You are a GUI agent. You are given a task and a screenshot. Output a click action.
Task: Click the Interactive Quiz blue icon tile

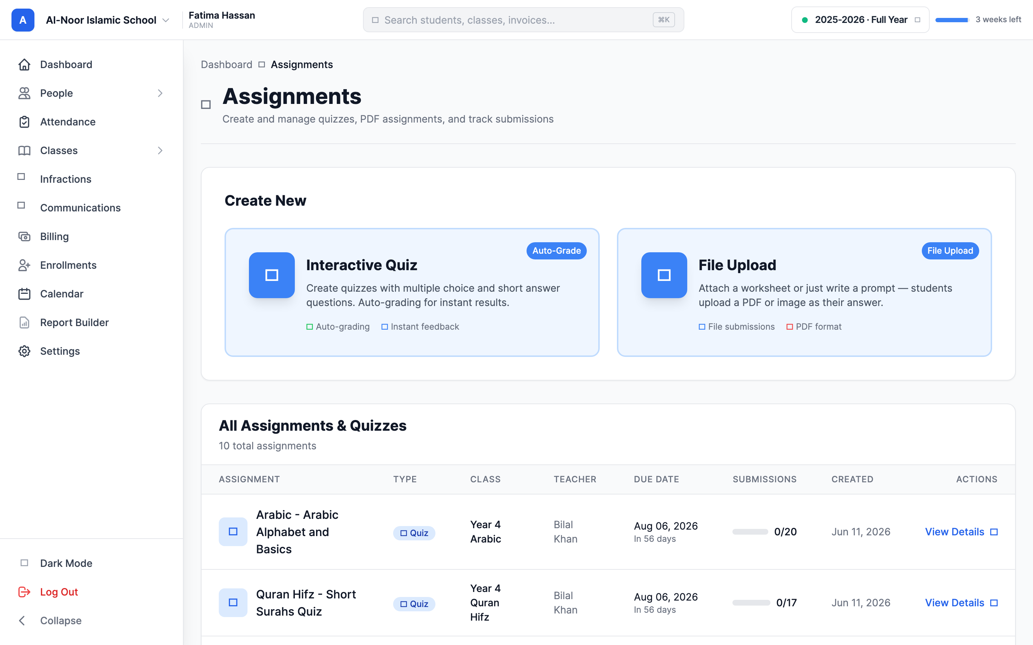272,275
